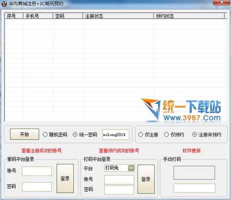
Task: Click the 软件更新 link
Action: [192, 151]
